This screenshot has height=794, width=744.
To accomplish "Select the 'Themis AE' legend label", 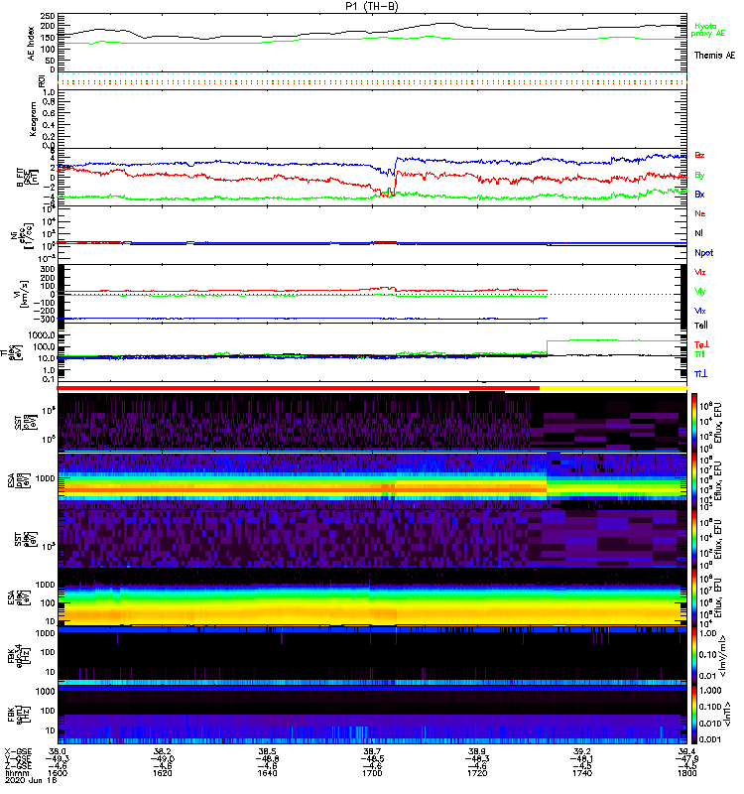I will (714, 56).
